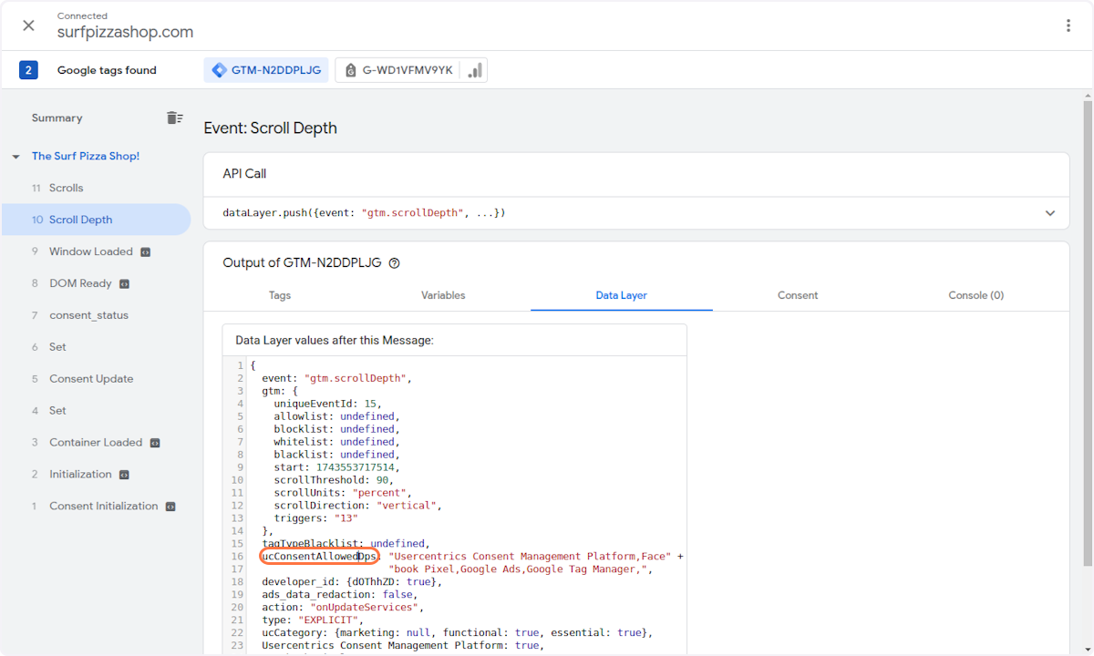Switch to the Data Layer tab
The height and width of the screenshot is (656, 1094).
[x=622, y=295]
